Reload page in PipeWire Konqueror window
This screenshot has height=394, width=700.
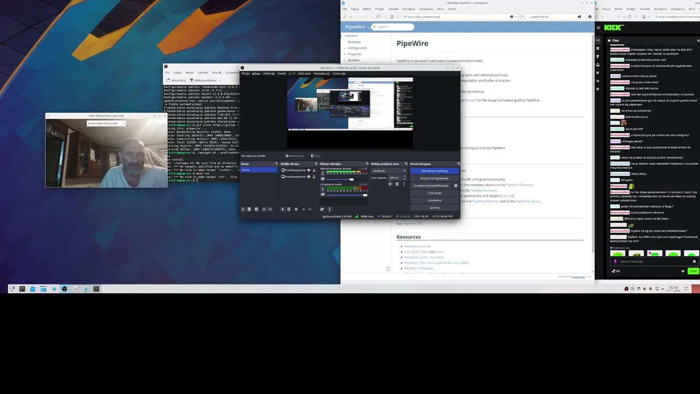(x=378, y=16)
